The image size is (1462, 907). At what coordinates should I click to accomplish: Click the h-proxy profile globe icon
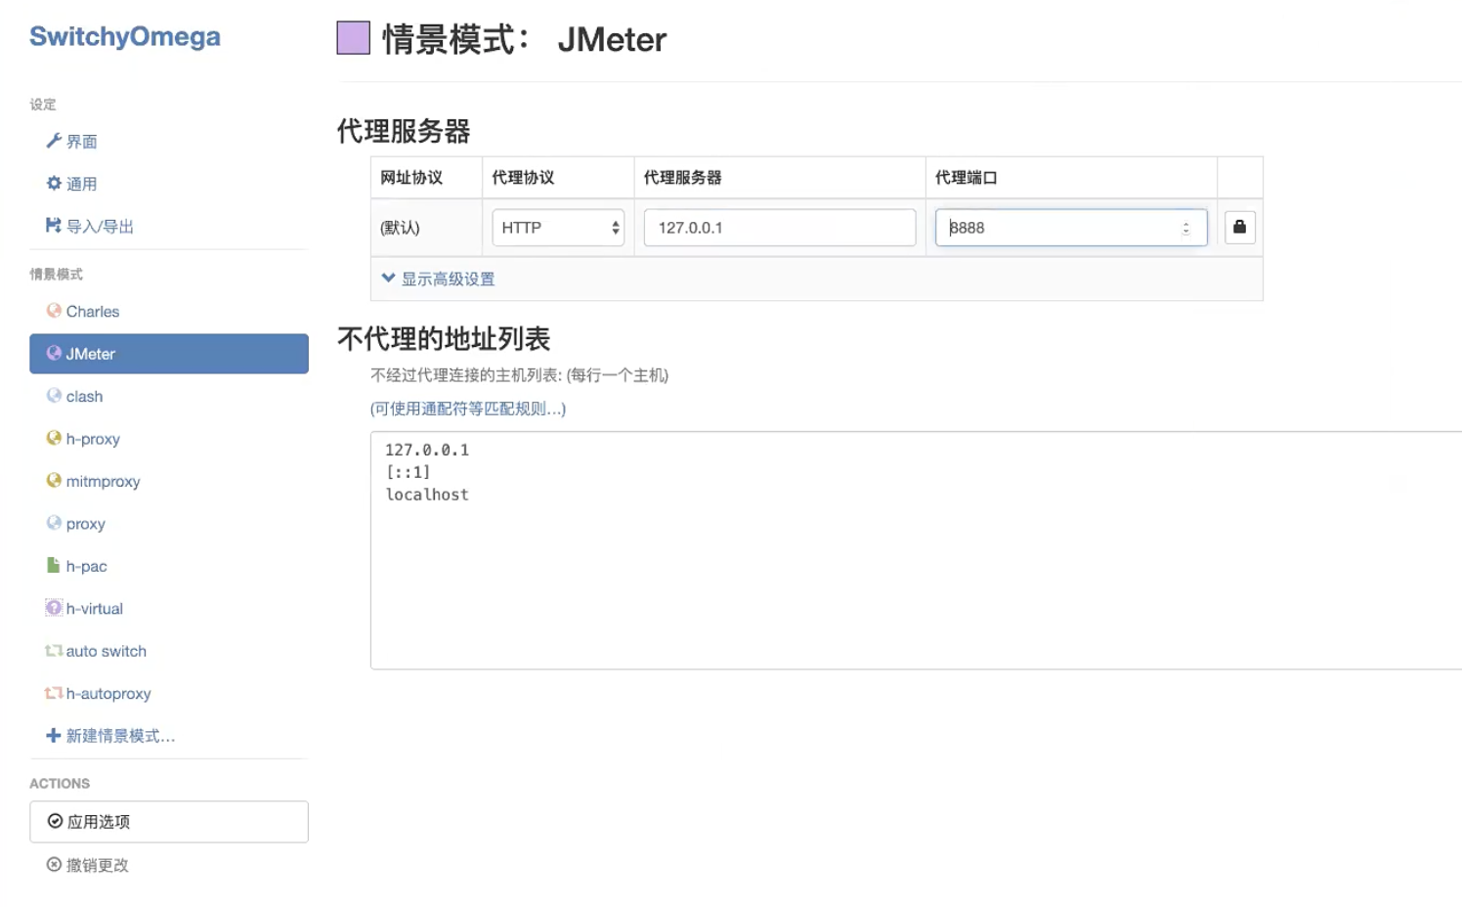coord(54,438)
